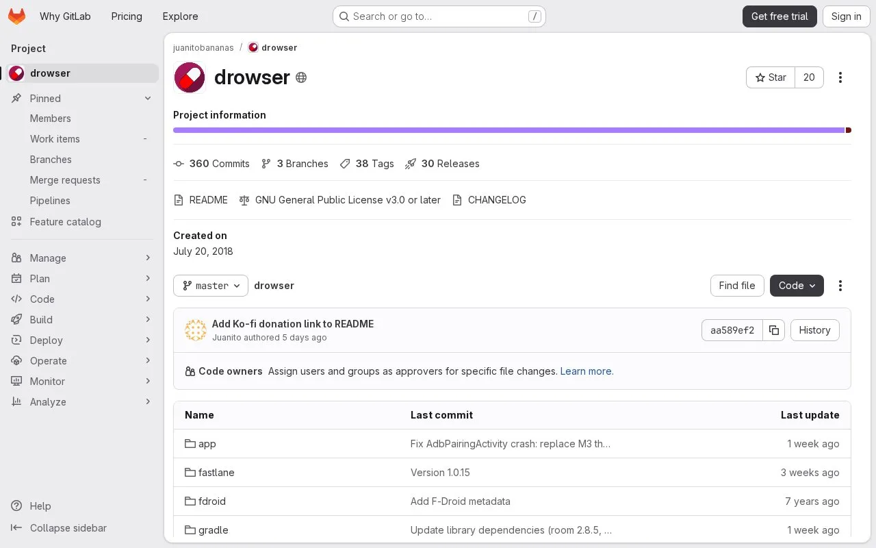876x548 pixels.
Task: Open project actions kebab menu near Star
Action: (840, 77)
